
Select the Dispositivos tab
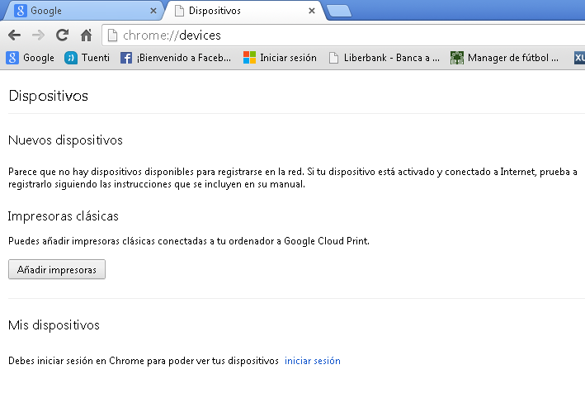click(239, 12)
